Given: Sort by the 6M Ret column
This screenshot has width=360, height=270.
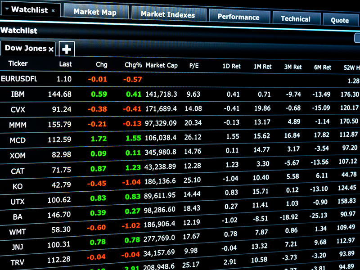Looking at the screenshot, I should pos(323,67).
